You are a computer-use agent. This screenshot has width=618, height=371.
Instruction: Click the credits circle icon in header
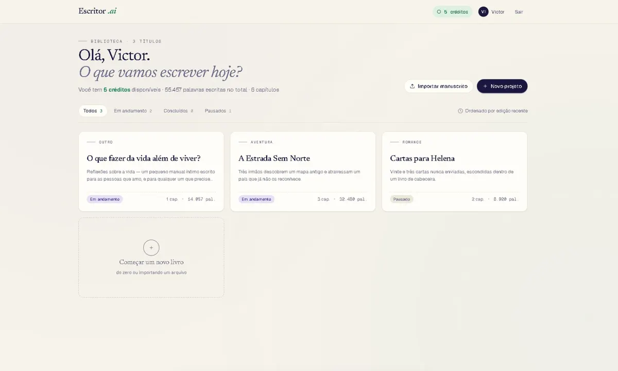click(x=439, y=12)
